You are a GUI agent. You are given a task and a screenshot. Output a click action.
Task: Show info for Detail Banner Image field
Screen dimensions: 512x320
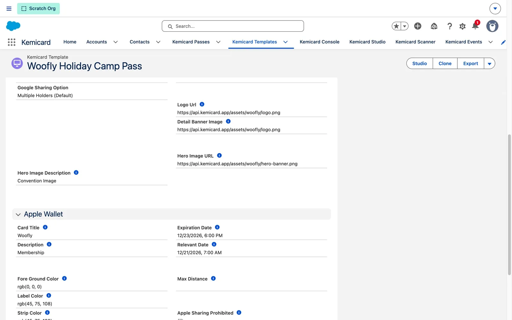[228, 121]
